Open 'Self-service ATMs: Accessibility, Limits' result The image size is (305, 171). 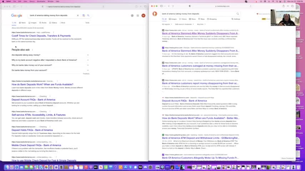[x=39, y=115]
